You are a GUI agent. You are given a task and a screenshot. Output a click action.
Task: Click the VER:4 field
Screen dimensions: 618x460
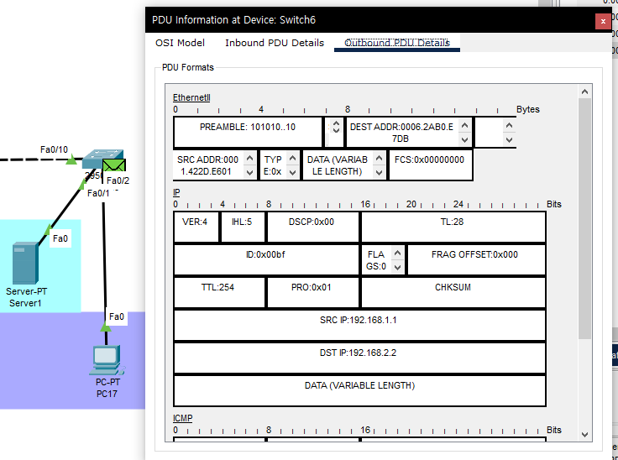(x=196, y=227)
